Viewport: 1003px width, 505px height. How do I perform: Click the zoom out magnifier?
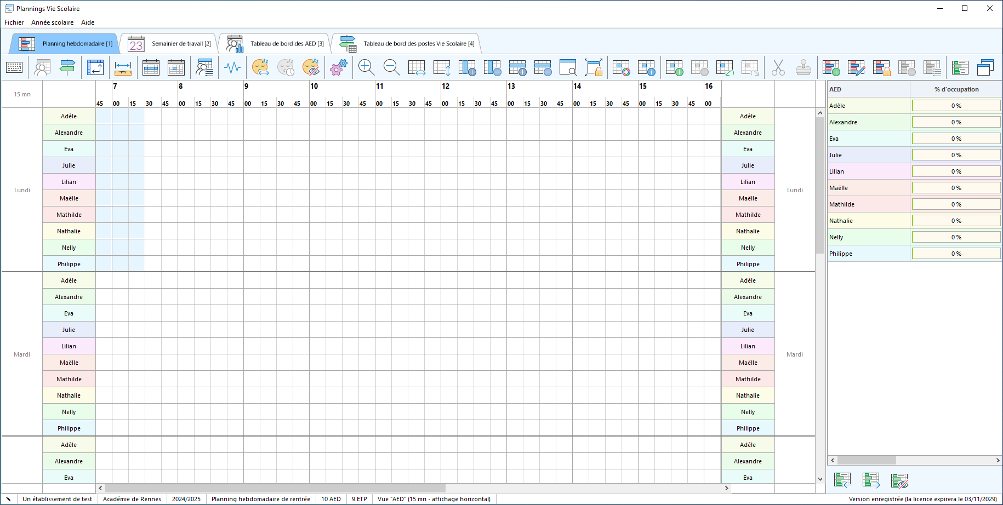391,67
